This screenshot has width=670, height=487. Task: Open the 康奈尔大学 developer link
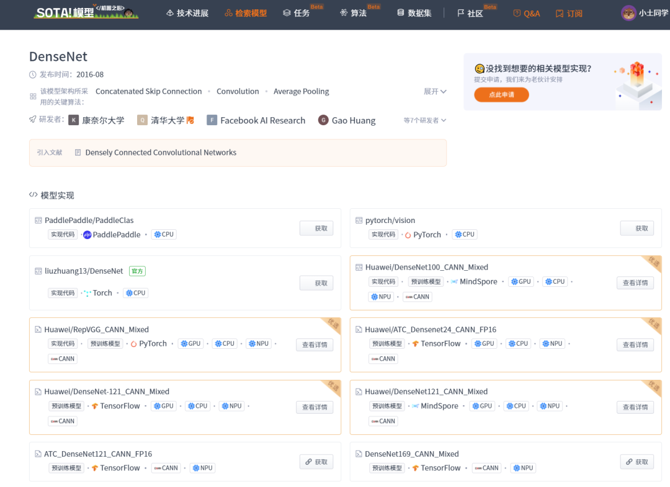[x=103, y=120]
